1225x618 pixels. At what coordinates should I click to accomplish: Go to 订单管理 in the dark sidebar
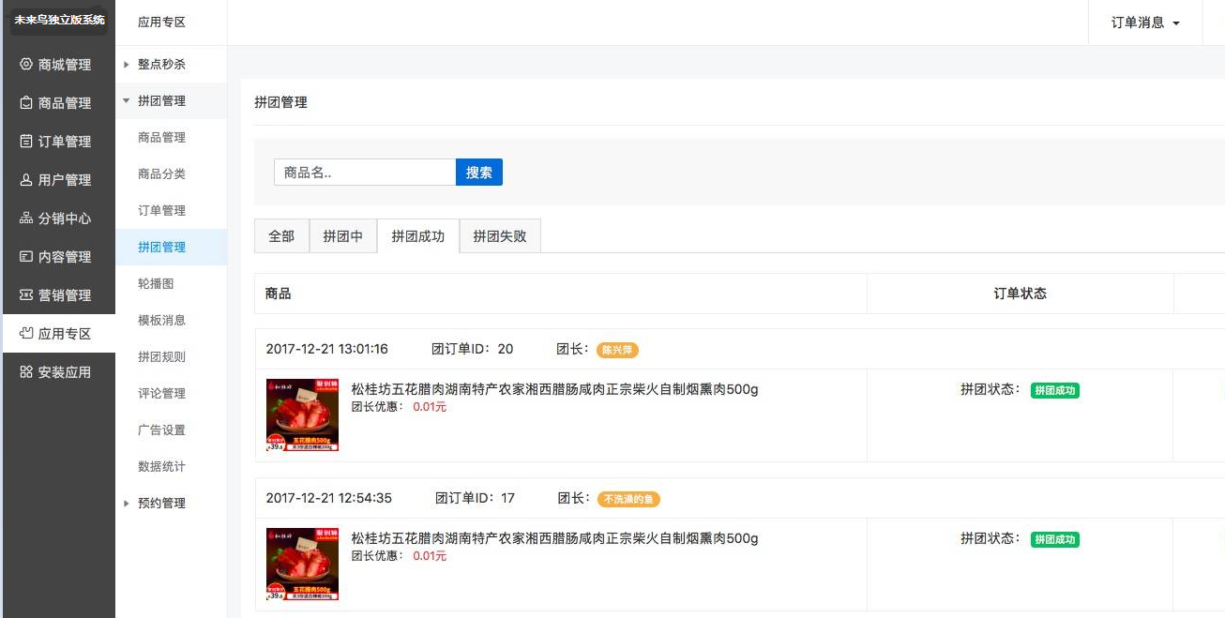pyautogui.click(x=57, y=142)
